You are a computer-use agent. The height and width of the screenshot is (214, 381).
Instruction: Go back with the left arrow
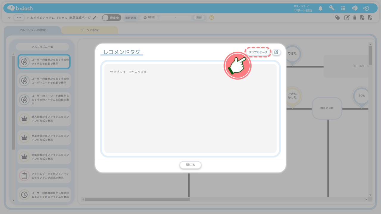[9, 18]
